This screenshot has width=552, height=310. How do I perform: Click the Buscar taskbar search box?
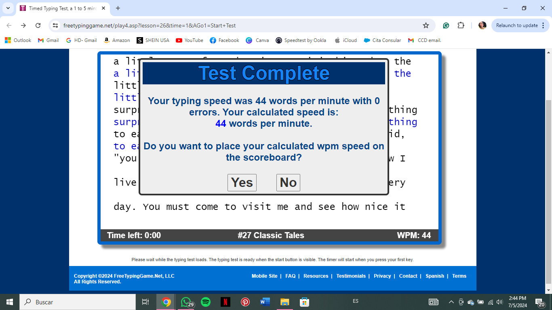(78, 302)
